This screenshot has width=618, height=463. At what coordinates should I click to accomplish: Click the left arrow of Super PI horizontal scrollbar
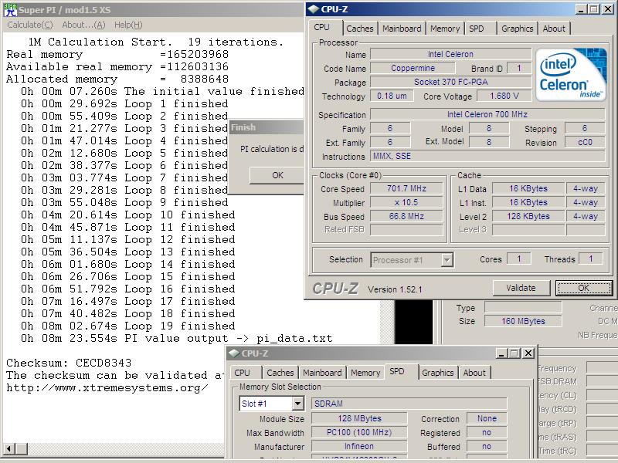coord(8,448)
